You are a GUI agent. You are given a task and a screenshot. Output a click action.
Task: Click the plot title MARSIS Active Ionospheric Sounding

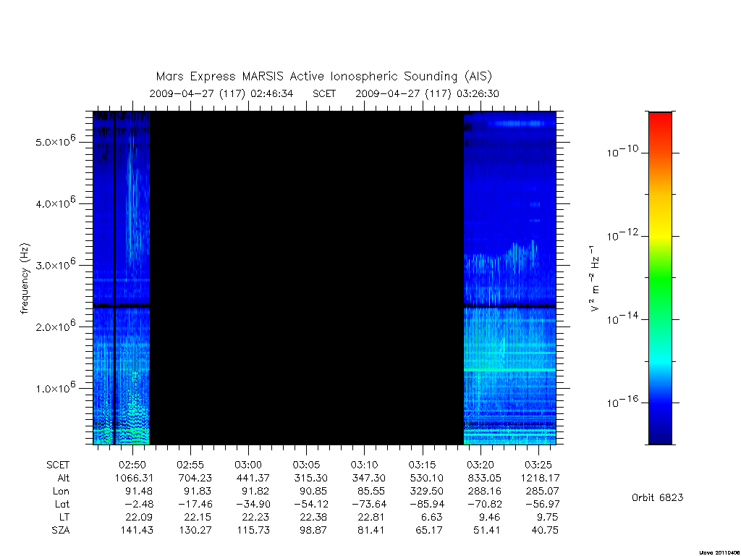323,77
